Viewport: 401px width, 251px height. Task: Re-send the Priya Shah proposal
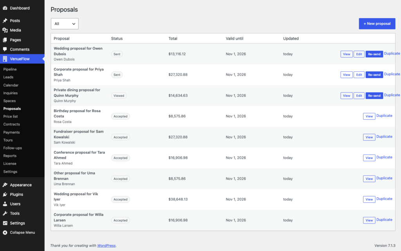(x=374, y=75)
